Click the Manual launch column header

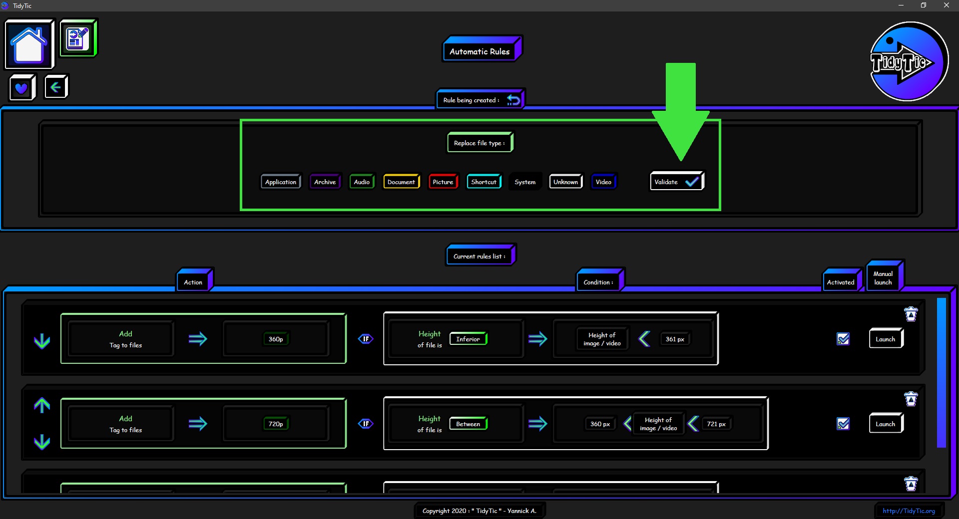885,276
